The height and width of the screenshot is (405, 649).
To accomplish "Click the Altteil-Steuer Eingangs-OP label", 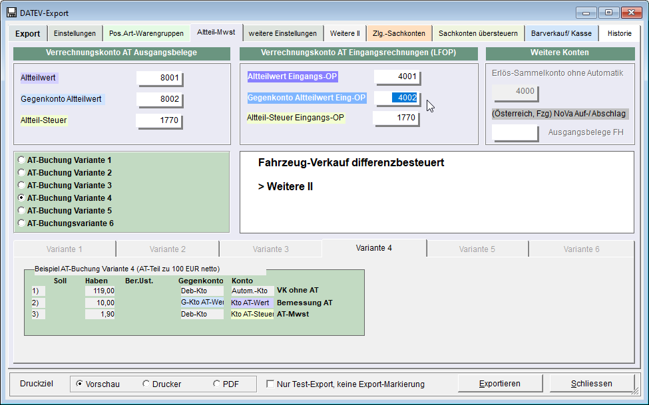I will click(296, 118).
